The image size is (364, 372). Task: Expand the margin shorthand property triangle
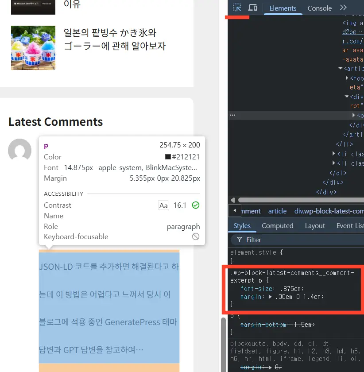270,297
